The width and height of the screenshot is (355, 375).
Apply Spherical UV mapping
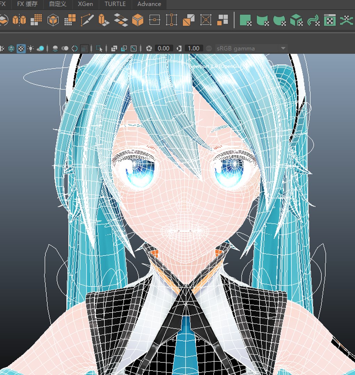coord(279,20)
